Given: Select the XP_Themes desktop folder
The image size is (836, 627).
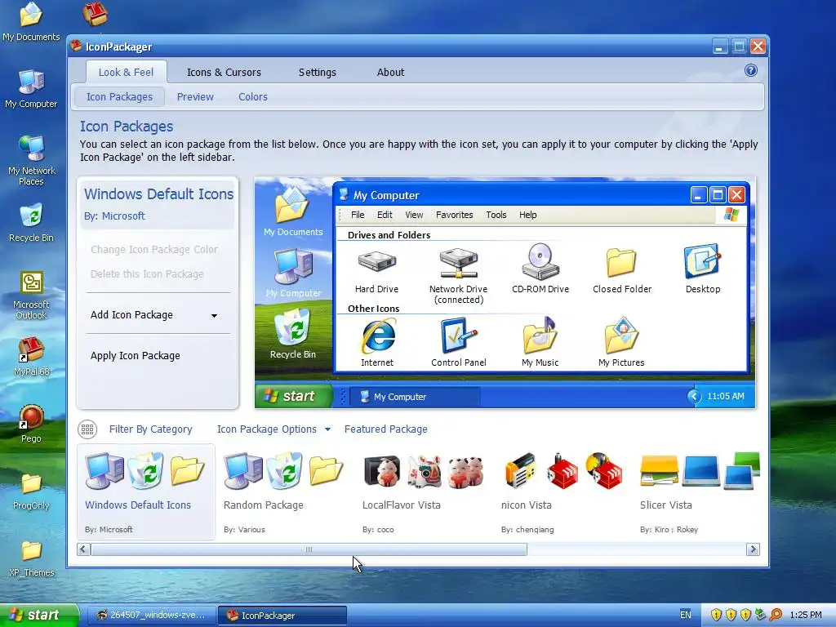Looking at the screenshot, I should (32, 558).
